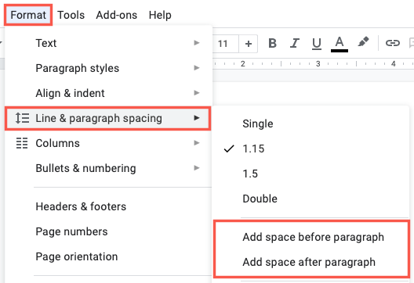Viewport: 414px width, 283px height.
Task: Click the columns icon beside Columns
Action: (x=22, y=143)
